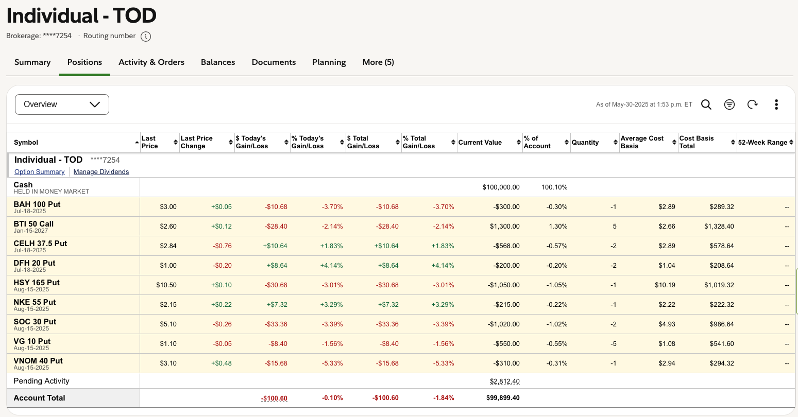
Task: Sort by Symbol column arrow
Action: (137, 142)
